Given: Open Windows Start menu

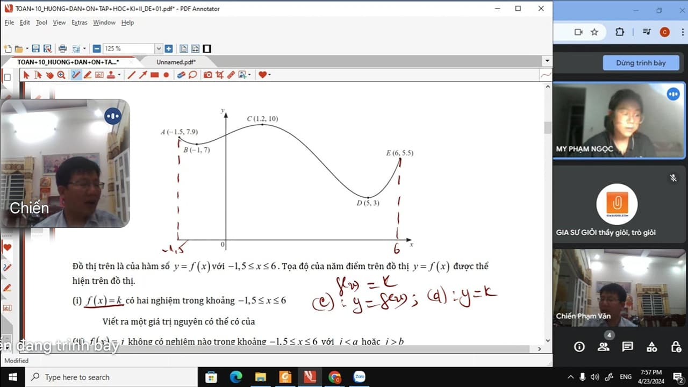Looking at the screenshot, I should point(12,377).
